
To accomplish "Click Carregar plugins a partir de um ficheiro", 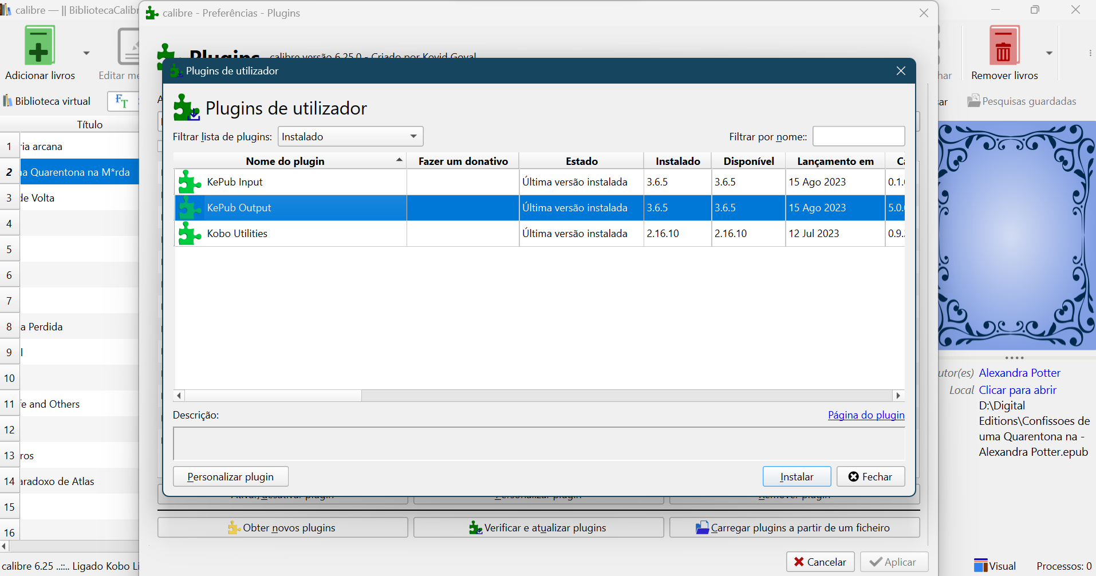I will [794, 527].
